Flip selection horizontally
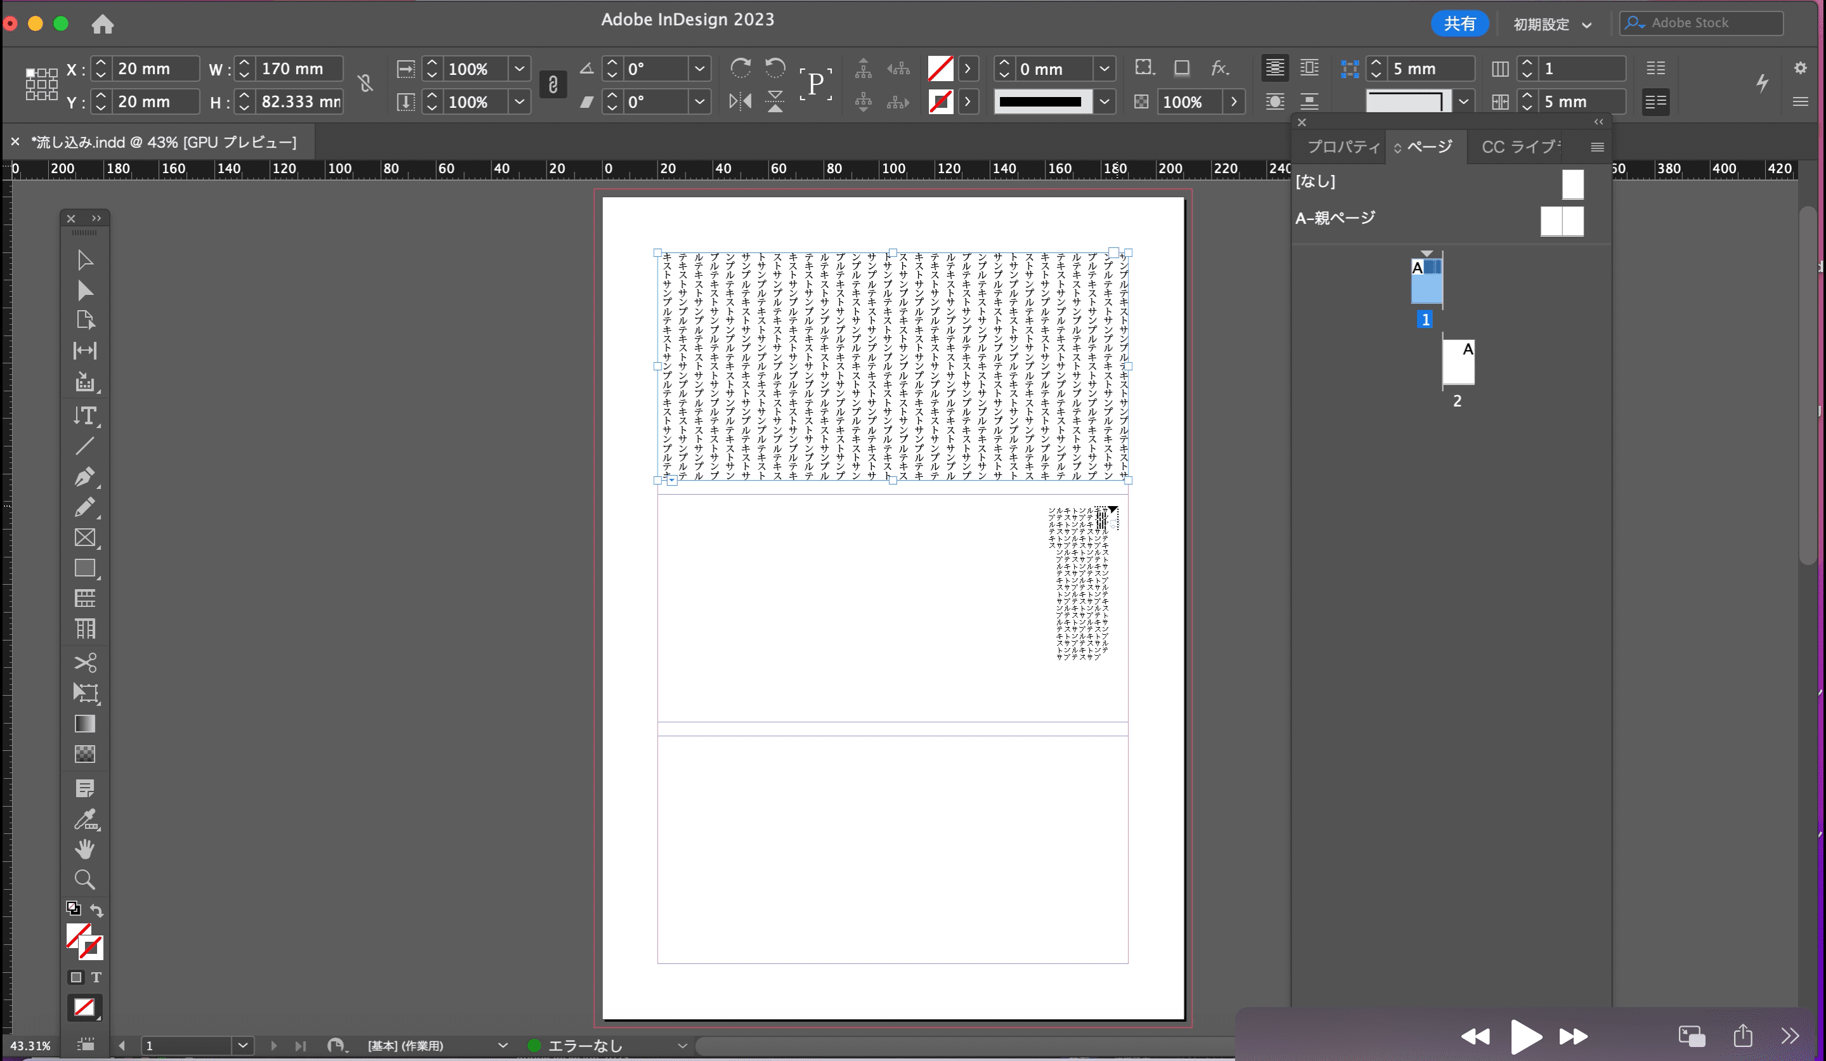This screenshot has height=1061, width=1826. tap(740, 101)
